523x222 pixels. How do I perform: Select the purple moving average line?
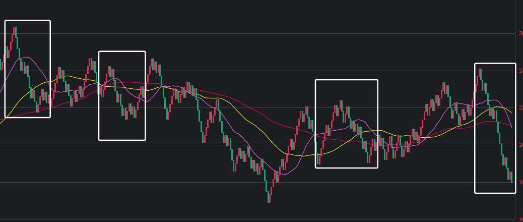pyautogui.click(x=242, y=141)
